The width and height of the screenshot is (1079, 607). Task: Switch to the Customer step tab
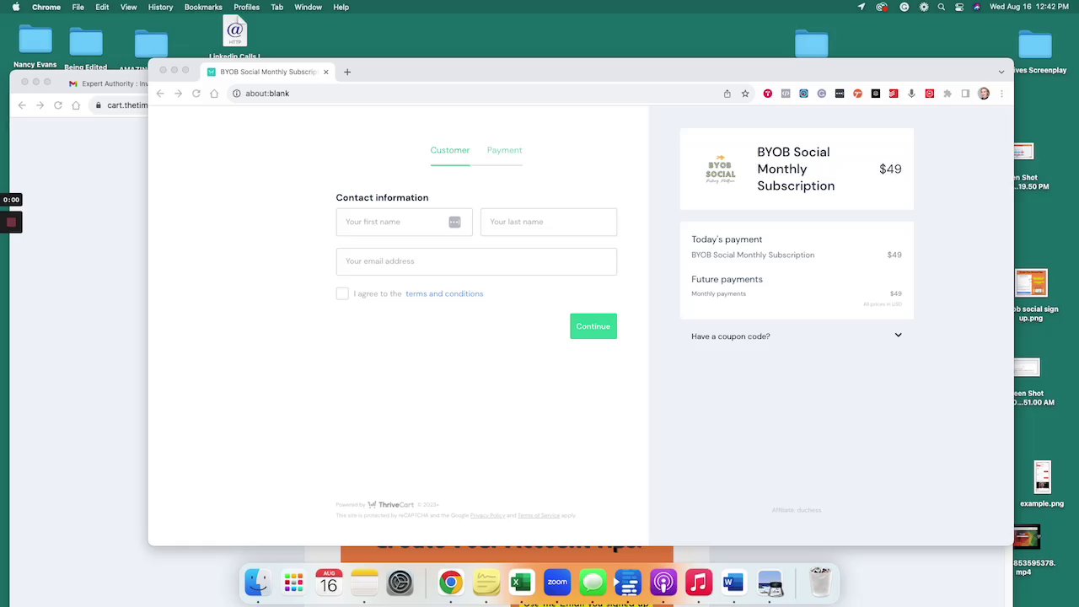click(x=450, y=150)
